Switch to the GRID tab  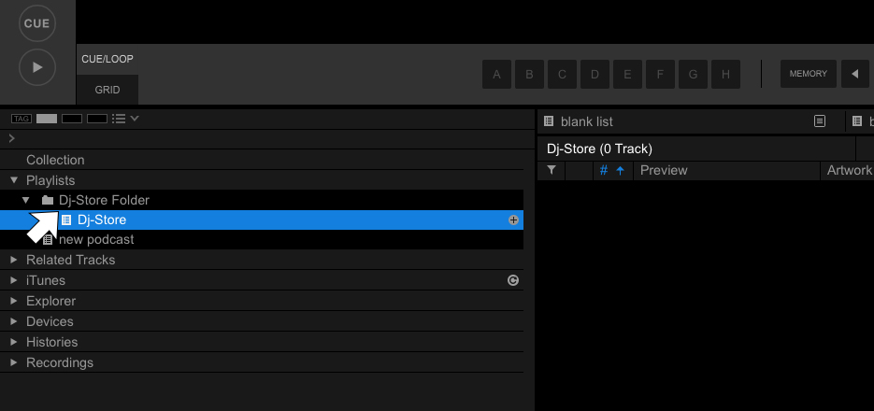107,90
